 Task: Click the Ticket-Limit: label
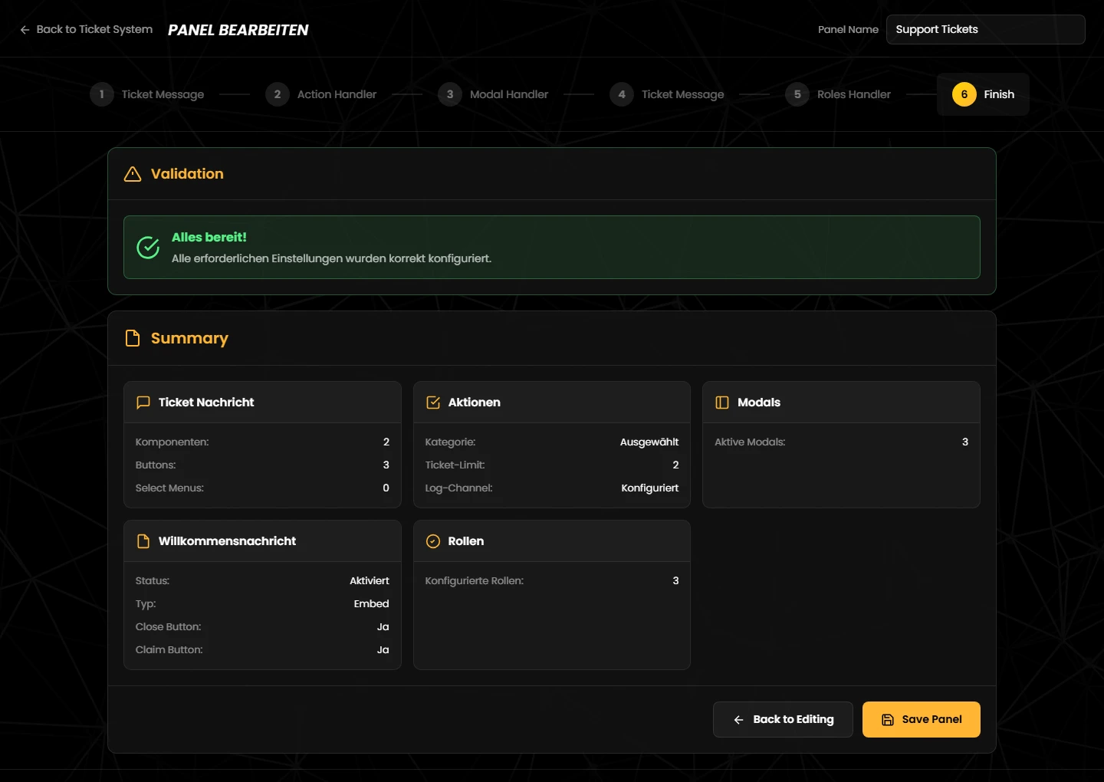(x=455, y=465)
